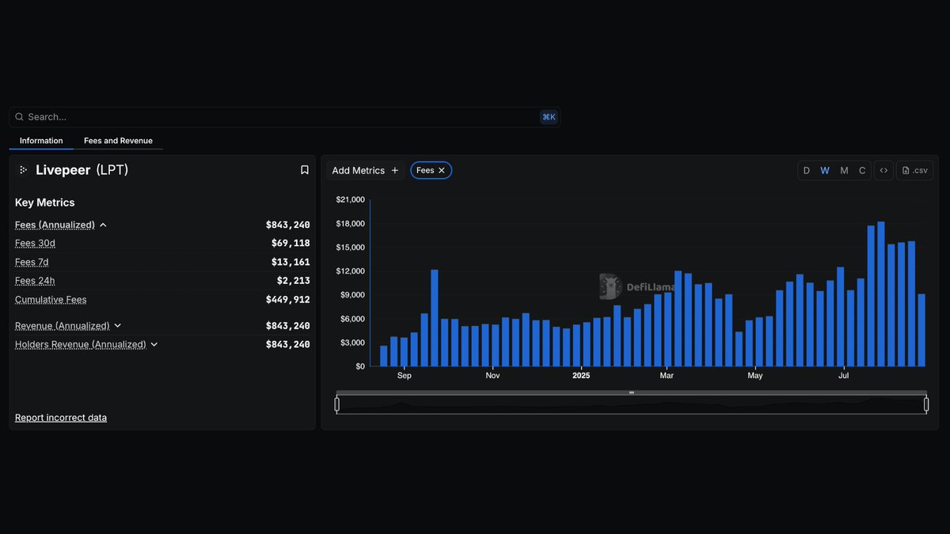The image size is (950, 534).
Task: Open the Information tab
Action: (41, 141)
